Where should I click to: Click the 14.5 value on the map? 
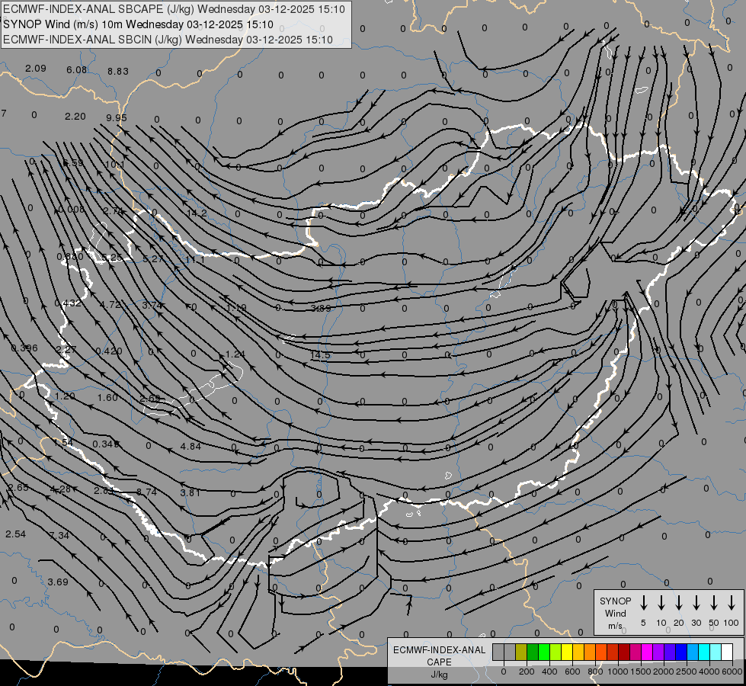[320, 354]
